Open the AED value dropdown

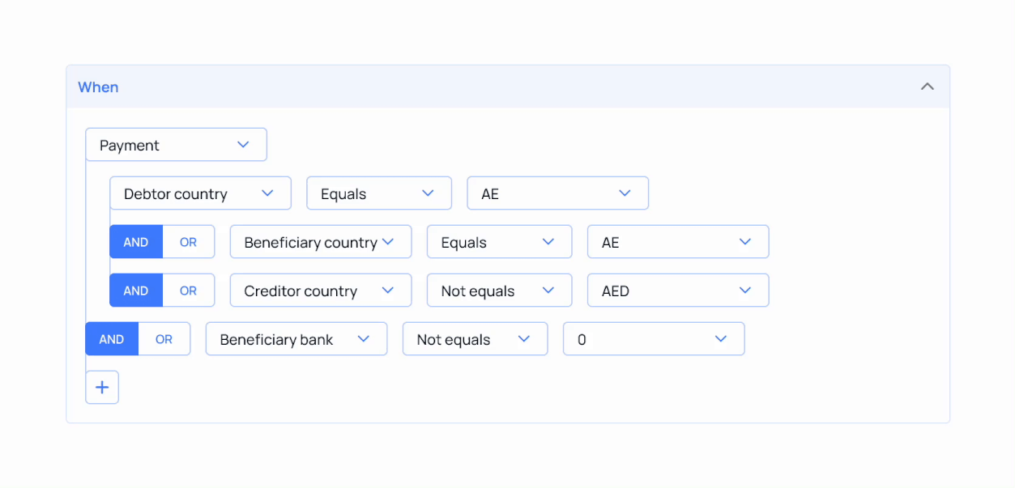point(677,291)
